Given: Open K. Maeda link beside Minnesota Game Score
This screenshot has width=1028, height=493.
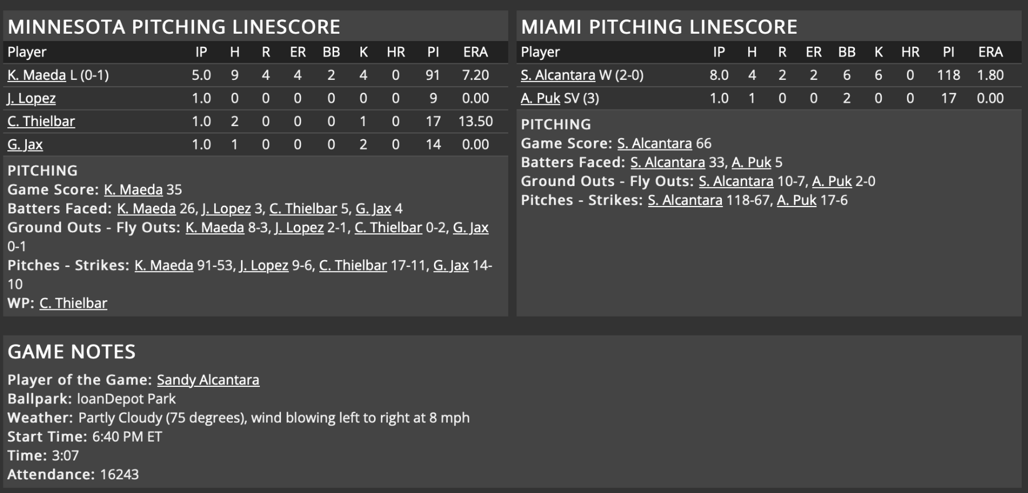Looking at the screenshot, I should tap(133, 189).
